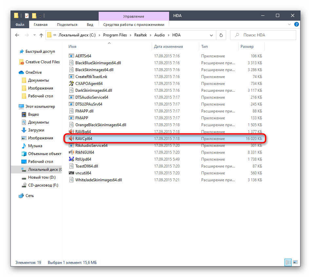Click the RAVBg64 speaker icon
This screenshot has width=311, height=277.
(71, 131)
